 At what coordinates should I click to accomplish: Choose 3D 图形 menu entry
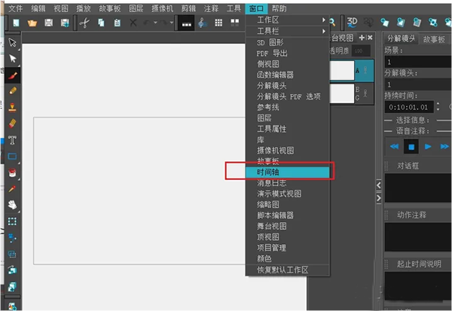[287, 43]
